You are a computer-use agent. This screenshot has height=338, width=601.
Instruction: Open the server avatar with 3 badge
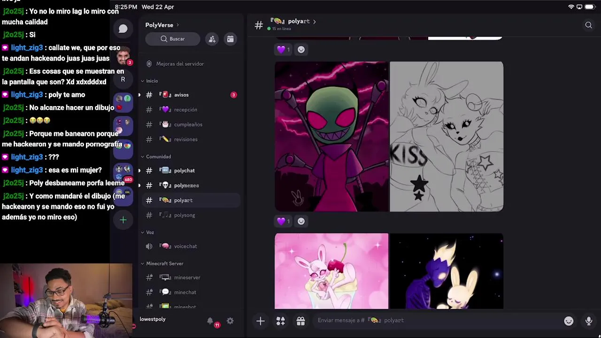[x=123, y=56]
